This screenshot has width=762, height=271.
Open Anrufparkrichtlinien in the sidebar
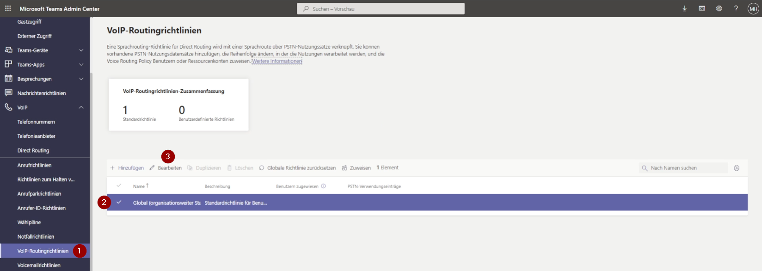[x=39, y=194]
